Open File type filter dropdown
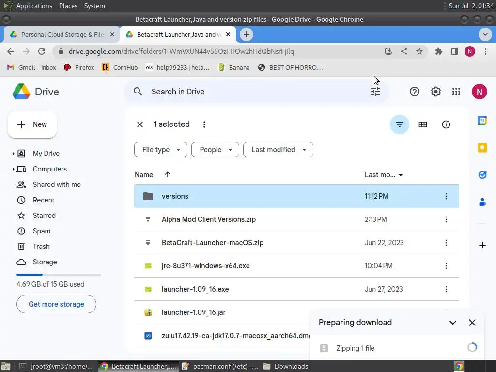Screen dimensions: 496x372 (161, 150)
